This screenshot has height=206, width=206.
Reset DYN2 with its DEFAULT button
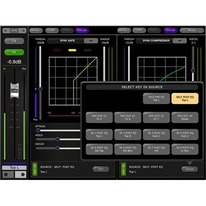click(x=124, y=30)
